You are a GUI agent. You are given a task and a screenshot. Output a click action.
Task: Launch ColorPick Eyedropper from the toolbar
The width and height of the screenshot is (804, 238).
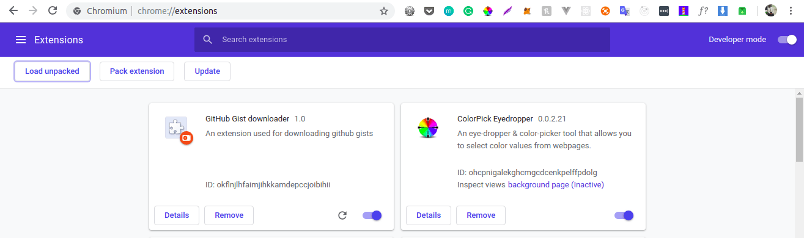pos(488,11)
